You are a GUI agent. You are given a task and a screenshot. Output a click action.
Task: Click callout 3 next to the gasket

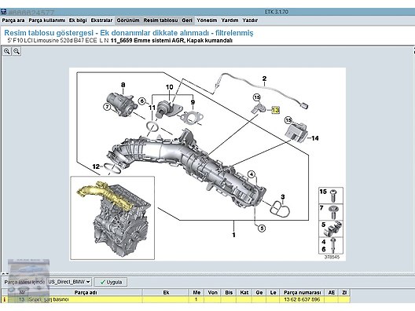click(x=283, y=197)
